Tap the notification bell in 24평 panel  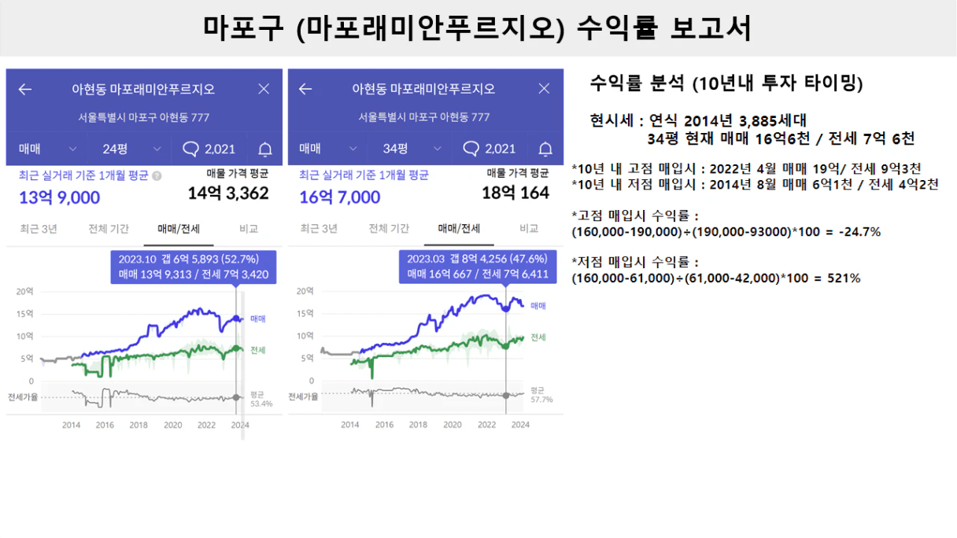265,149
